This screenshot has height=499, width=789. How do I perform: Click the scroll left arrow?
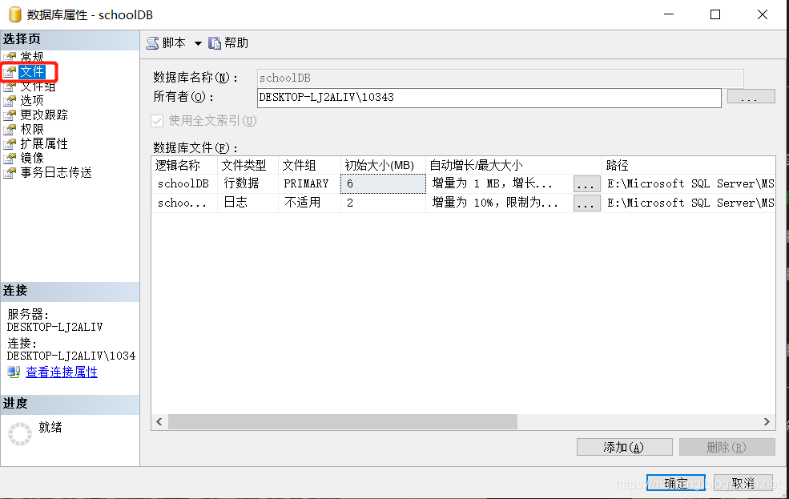pyautogui.click(x=159, y=421)
